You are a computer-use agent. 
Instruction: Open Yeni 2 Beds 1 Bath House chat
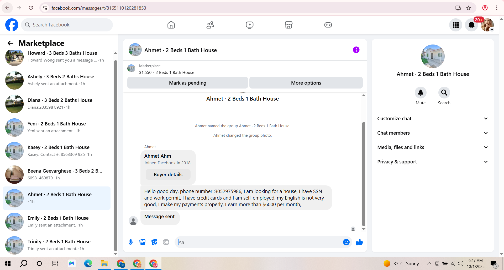(x=56, y=127)
